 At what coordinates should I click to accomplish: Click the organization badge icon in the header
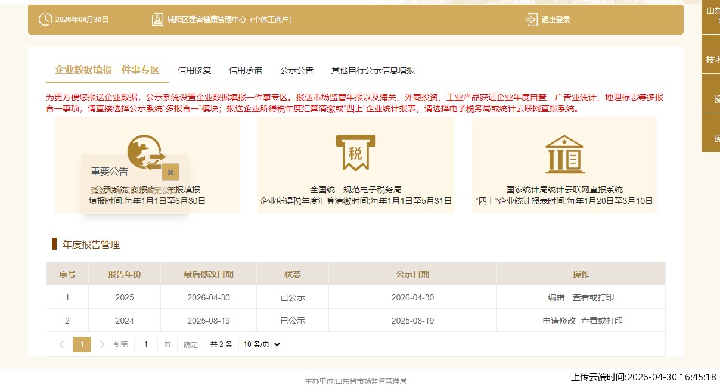[157, 18]
